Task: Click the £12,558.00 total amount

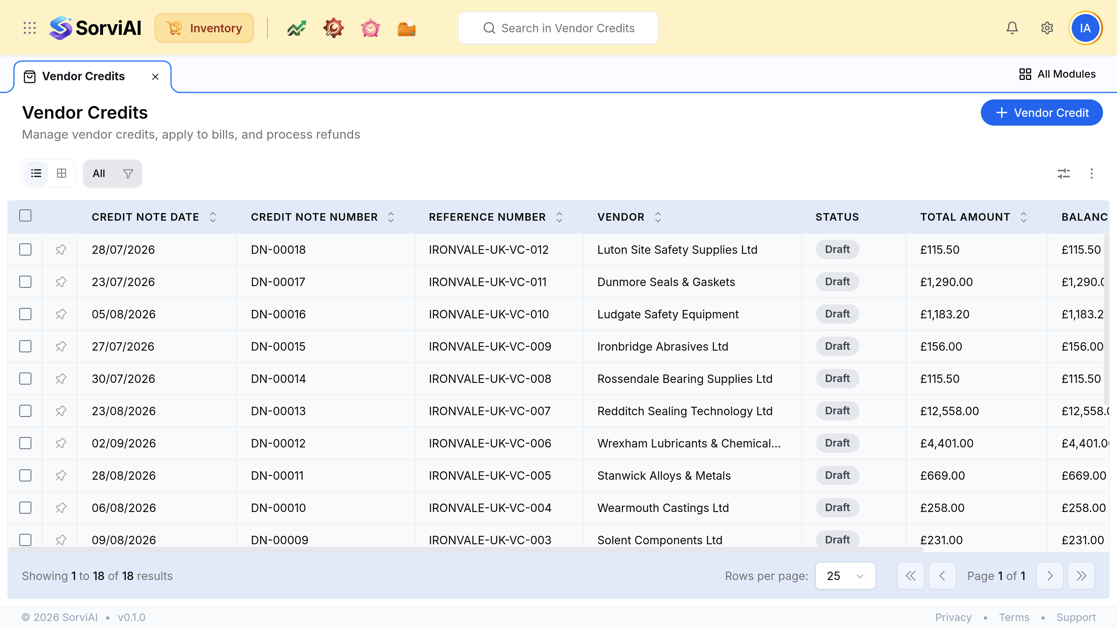Action: [950, 411]
